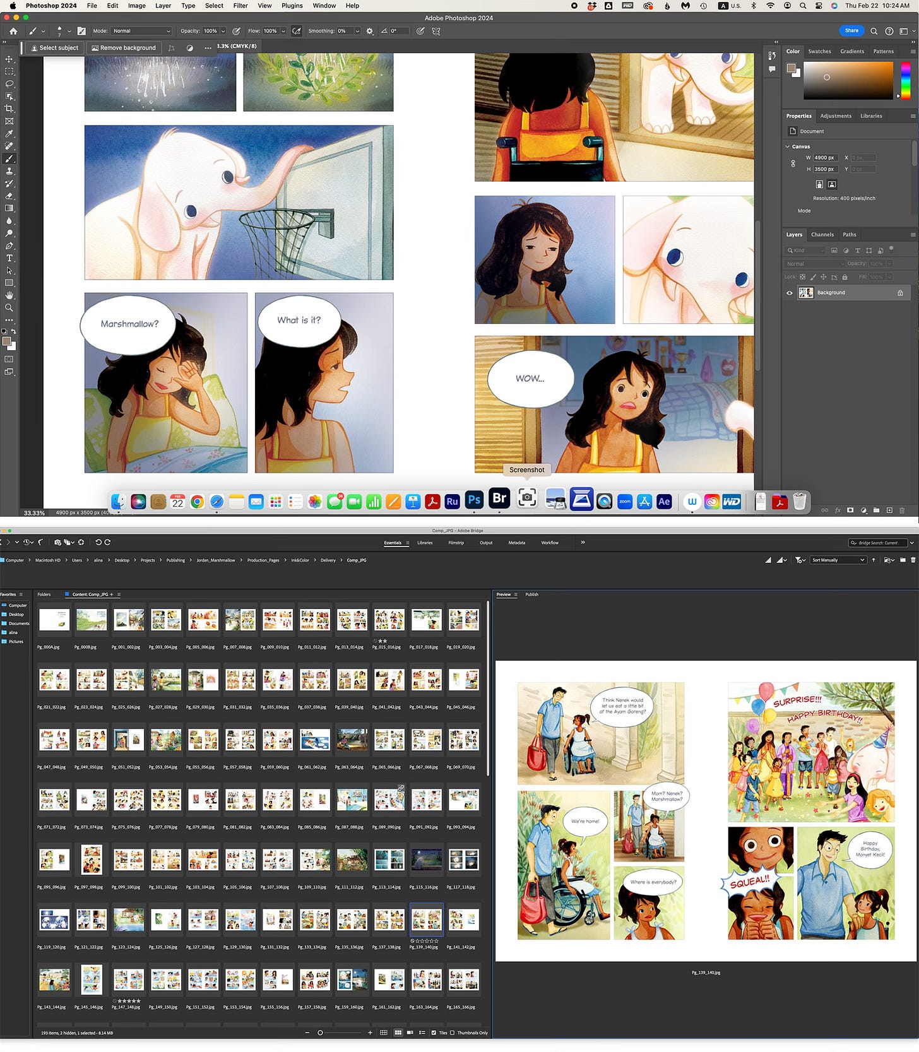Open the Publish tab in Bridge
This screenshot has width=919, height=1052.
[532, 594]
